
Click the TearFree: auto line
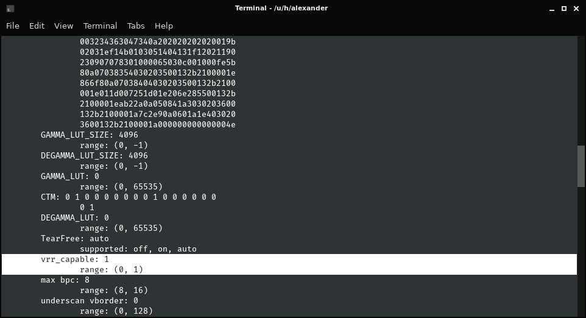[x=75, y=239]
